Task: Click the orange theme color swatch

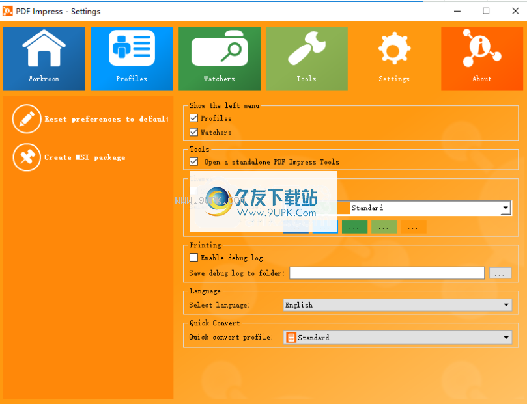Action: point(414,227)
